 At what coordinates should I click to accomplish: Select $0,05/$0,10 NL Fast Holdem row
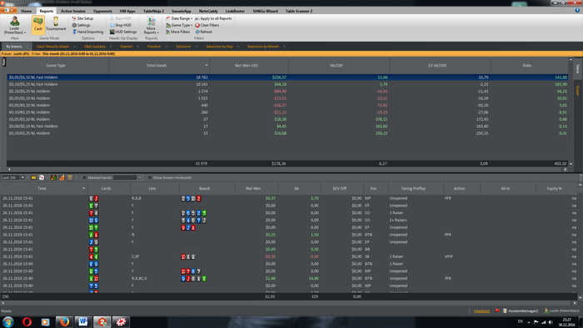pyautogui.click(x=287, y=77)
